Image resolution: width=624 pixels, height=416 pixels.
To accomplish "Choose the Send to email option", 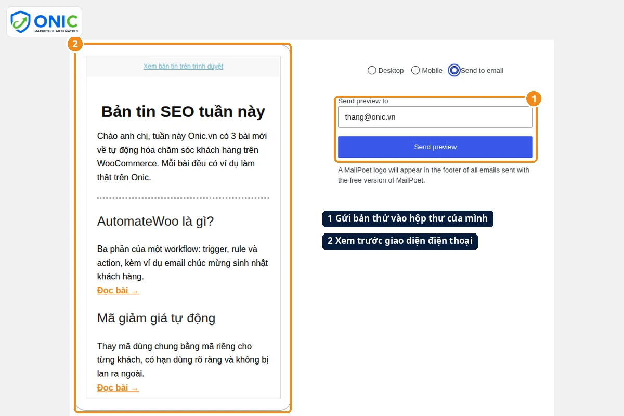I will pos(454,70).
